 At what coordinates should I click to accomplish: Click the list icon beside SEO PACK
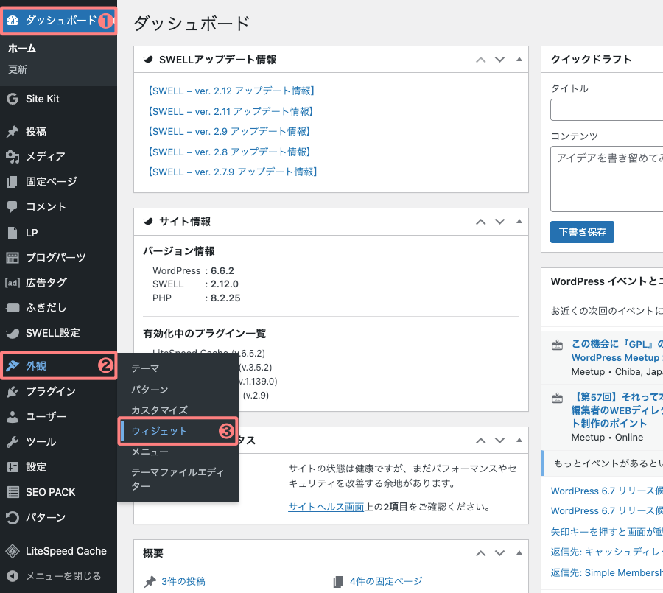tap(13, 492)
